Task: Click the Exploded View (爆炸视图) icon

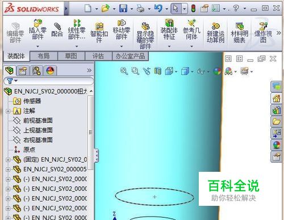Action: pyautogui.click(x=263, y=32)
